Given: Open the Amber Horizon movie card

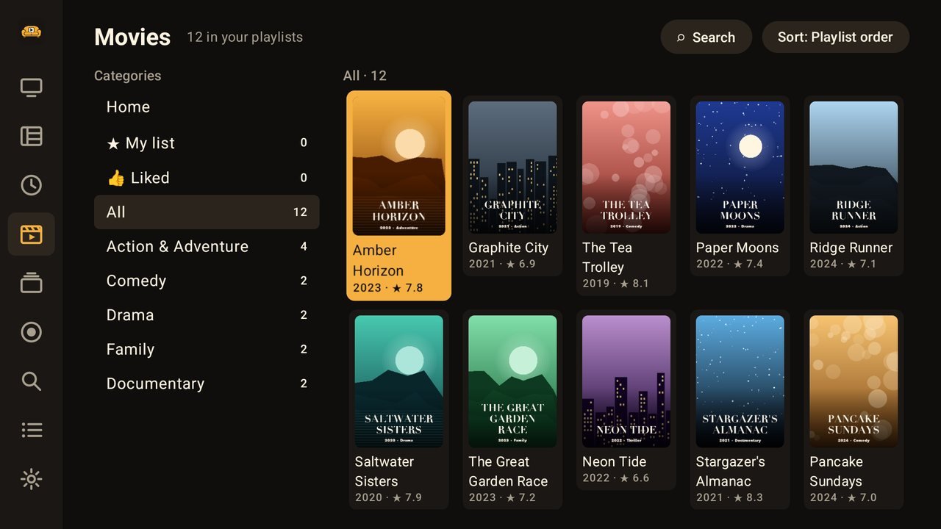Looking at the screenshot, I should pyautogui.click(x=399, y=195).
